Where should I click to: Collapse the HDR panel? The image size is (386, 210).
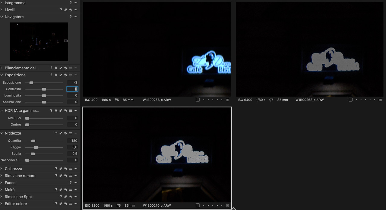tap(2, 110)
